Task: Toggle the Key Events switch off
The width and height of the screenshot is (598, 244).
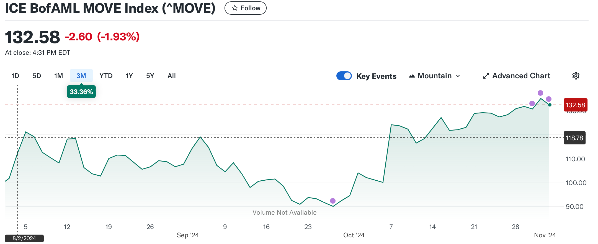Action: coord(344,76)
